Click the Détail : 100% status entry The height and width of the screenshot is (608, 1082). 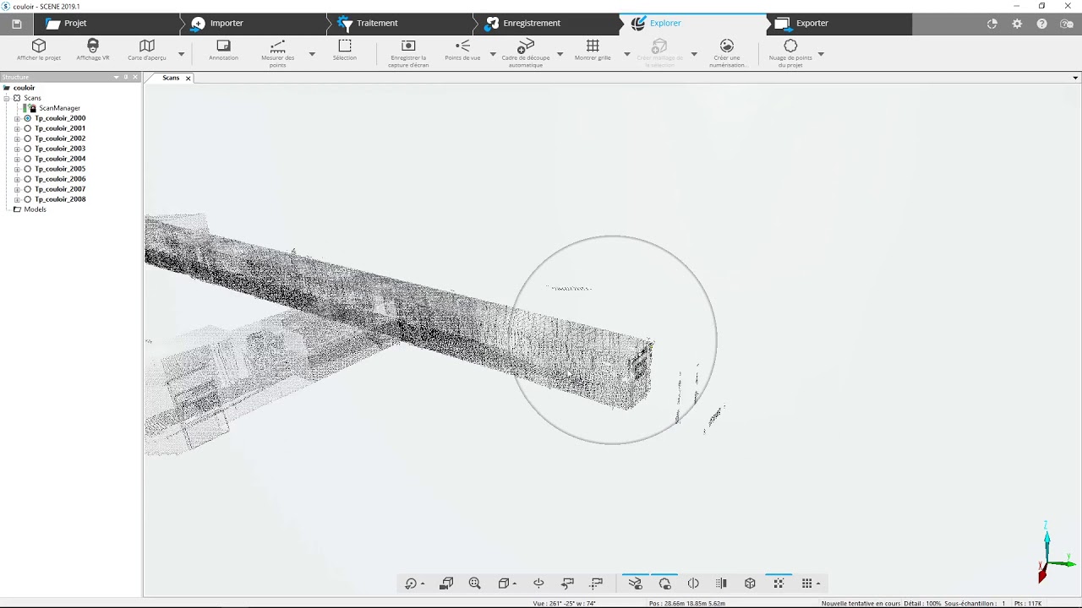click(x=922, y=604)
